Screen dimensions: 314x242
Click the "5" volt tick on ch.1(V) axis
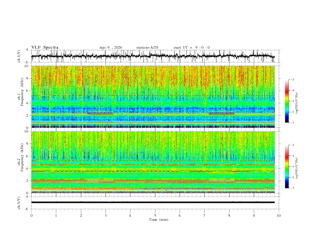27,50
